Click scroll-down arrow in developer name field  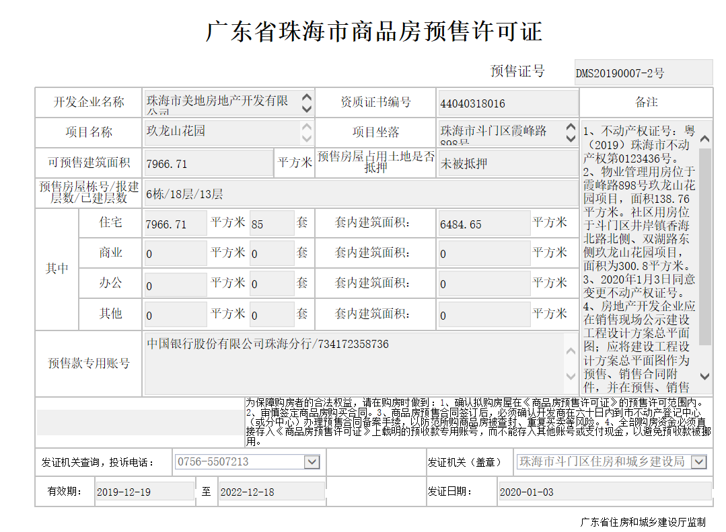306,108
